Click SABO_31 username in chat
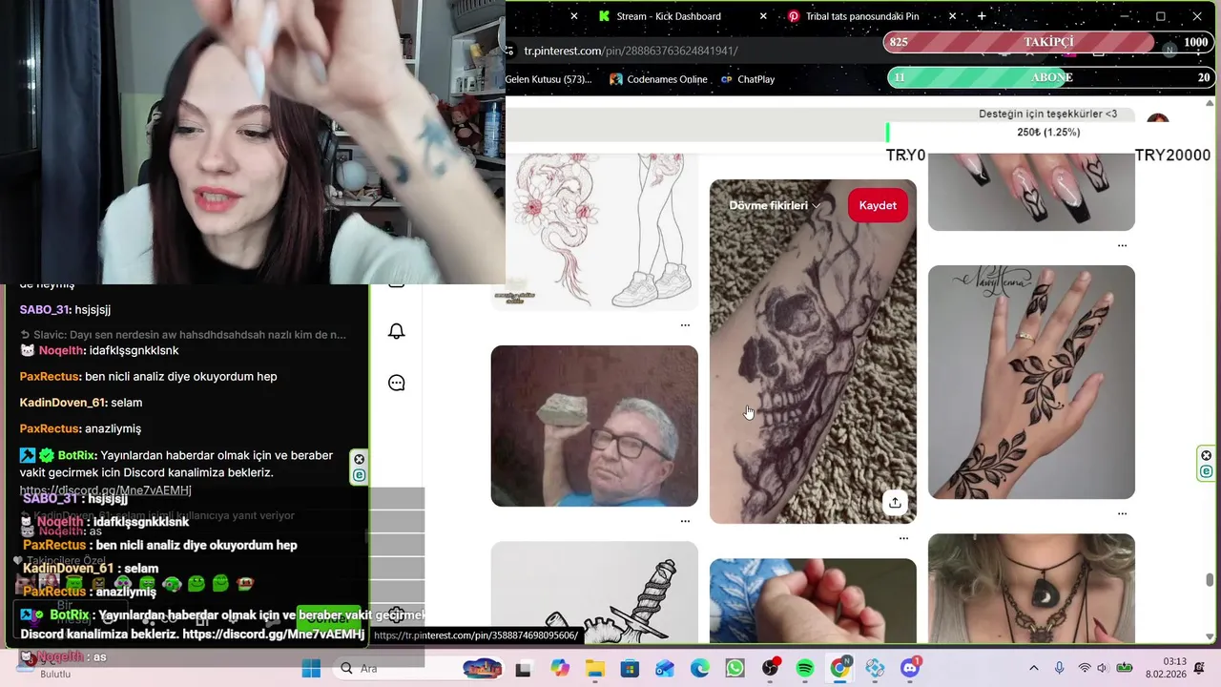The width and height of the screenshot is (1221, 687). [43, 310]
